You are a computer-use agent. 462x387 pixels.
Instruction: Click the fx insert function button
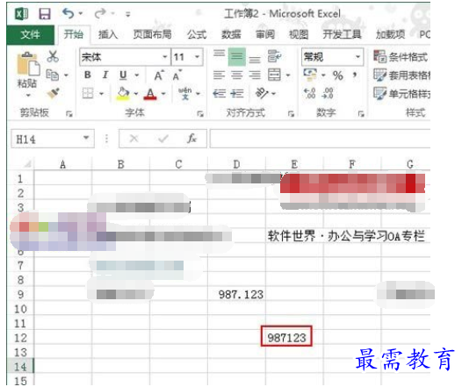191,139
